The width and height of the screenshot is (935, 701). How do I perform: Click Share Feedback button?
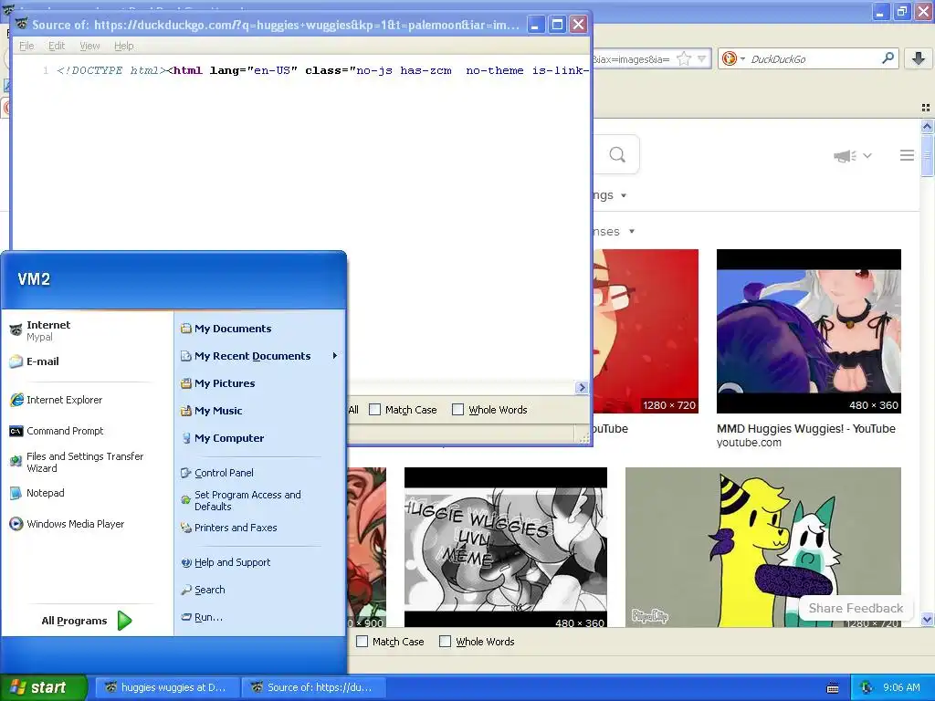pos(855,608)
